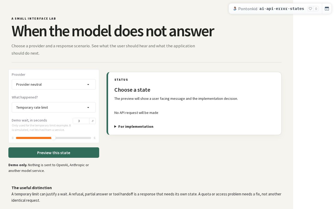Click the Preview this state button

pyautogui.click(x=54, y=153)
